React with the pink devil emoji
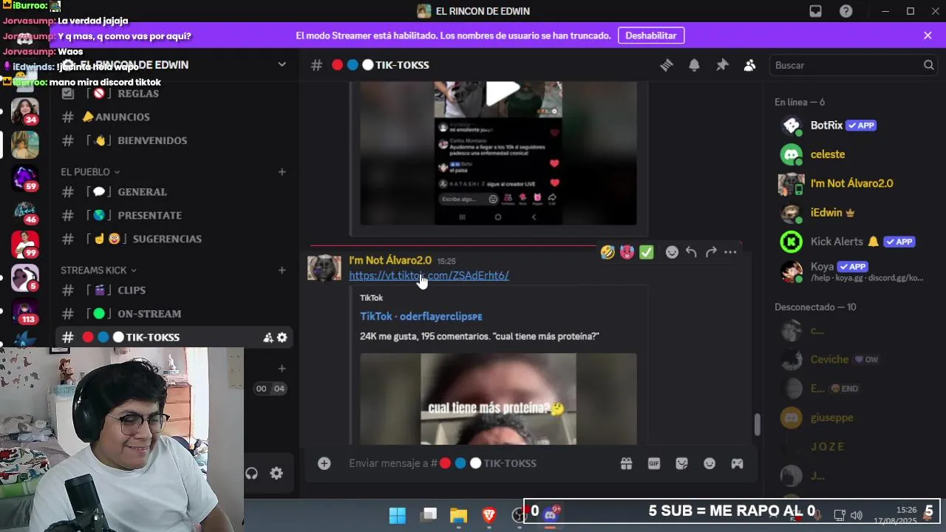946x532 pixels. 627,252
